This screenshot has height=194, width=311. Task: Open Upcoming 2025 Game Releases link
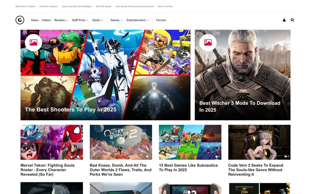pyautogui.click(x=76, y=6)
